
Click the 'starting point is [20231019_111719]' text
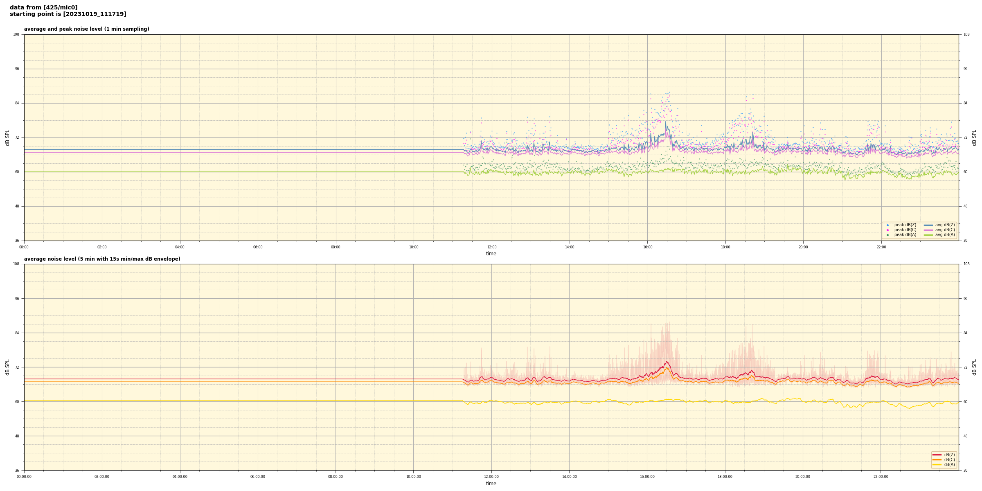[68, 14]
